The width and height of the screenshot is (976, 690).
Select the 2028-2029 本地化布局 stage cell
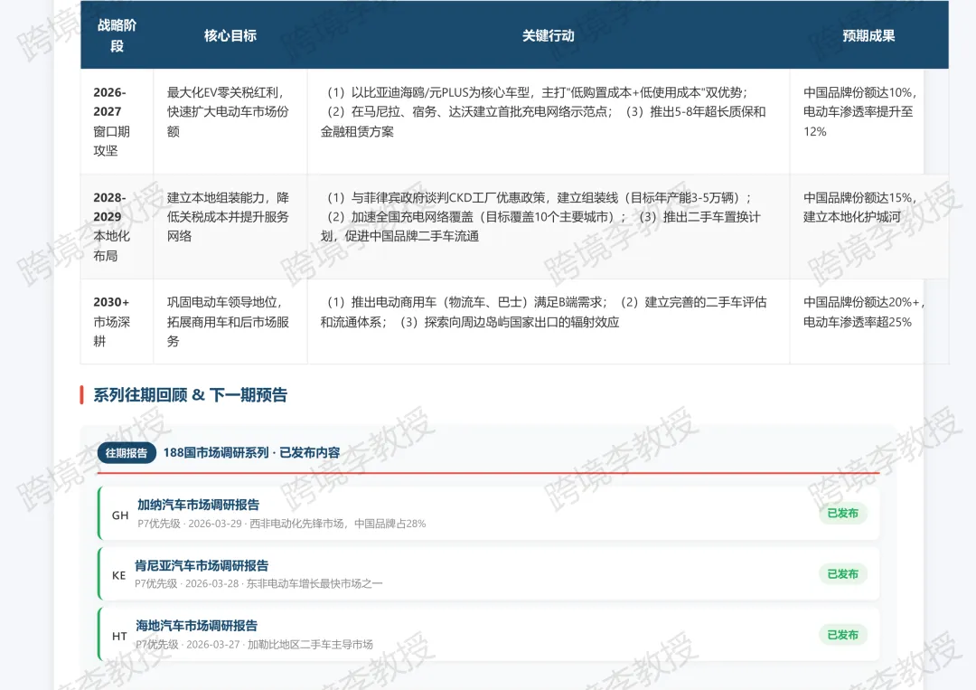(117, 227)
